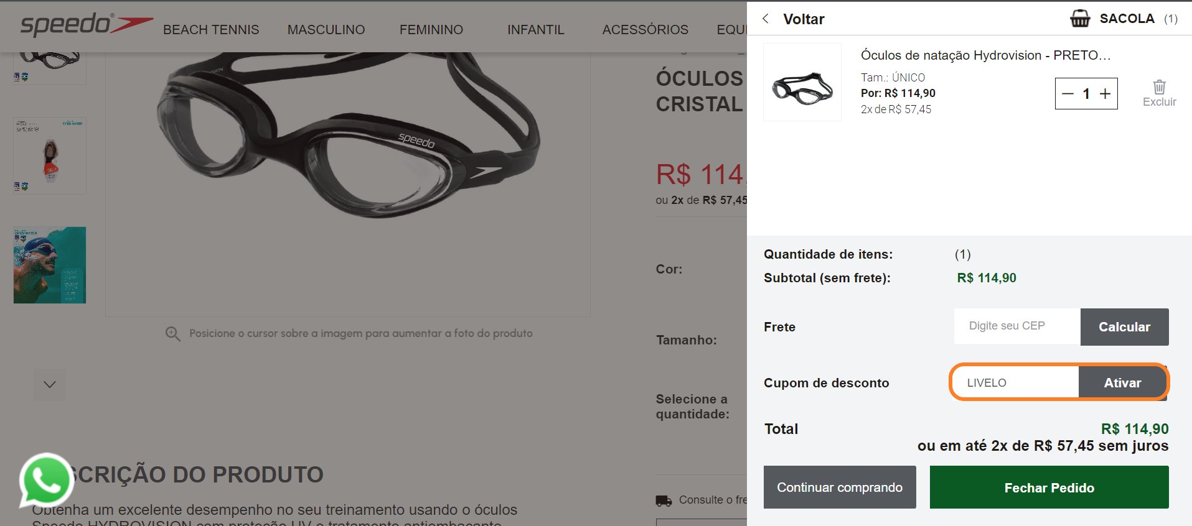Decrease quantity with the minus button

[1068, 94]
